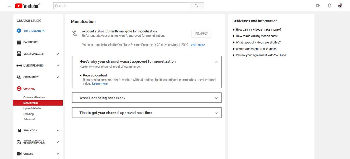The height and width of the screenshot is (159, 350).
Task: Expand Translations & Transcriptions section
Action: coord(58,142)
